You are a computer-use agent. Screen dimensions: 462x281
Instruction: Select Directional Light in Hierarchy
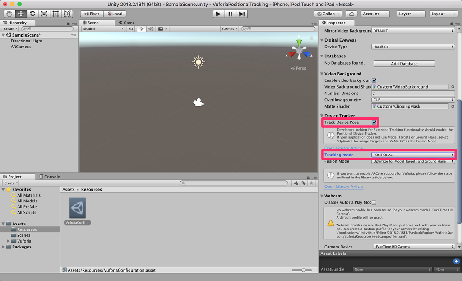click(x=27, y=41)
